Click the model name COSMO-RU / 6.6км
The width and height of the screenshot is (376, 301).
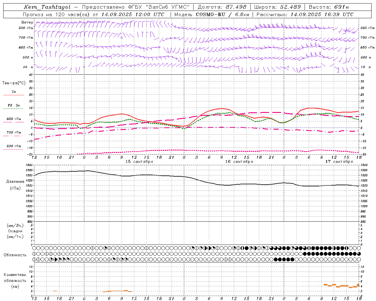point(223,14)
